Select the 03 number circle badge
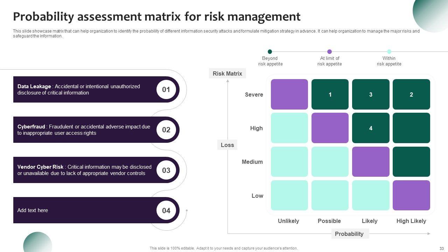Screen dimensions: 448x252 coord(166,170)
